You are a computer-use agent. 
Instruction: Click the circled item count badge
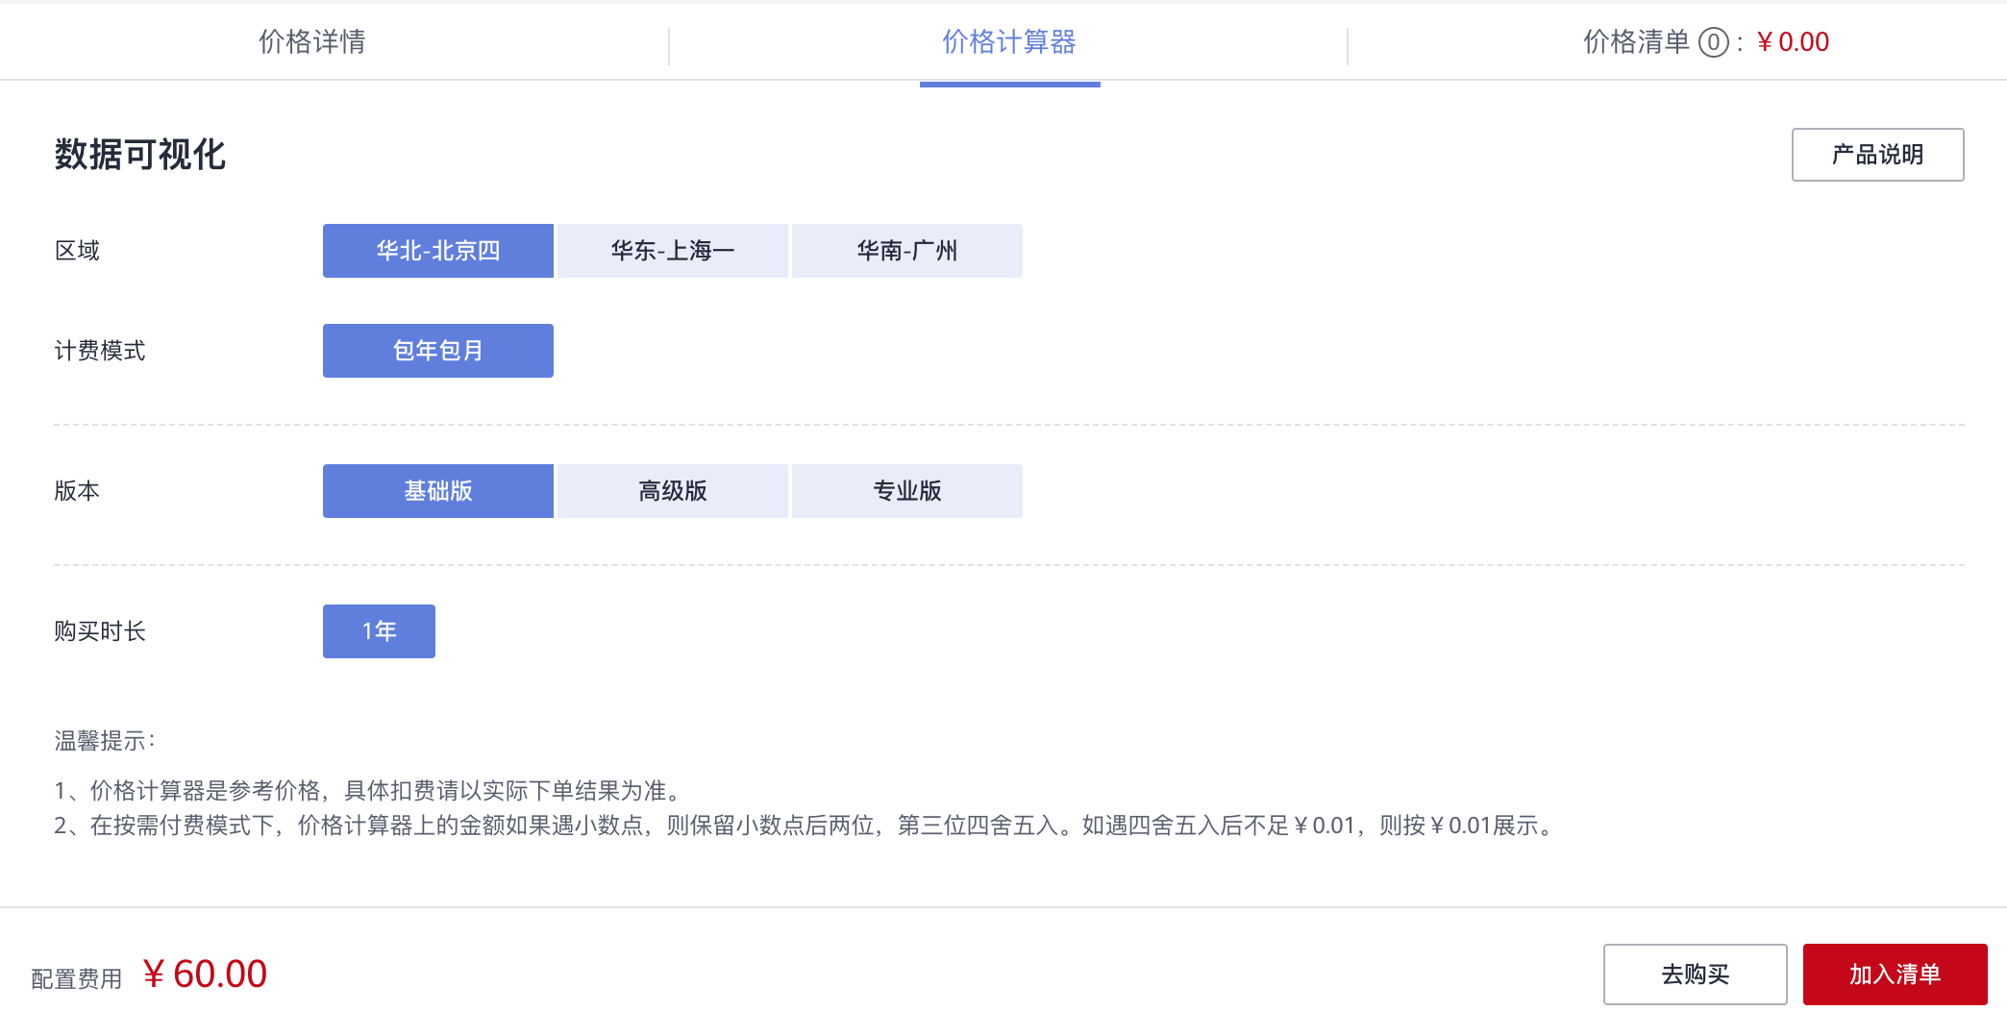point(1714,43)
